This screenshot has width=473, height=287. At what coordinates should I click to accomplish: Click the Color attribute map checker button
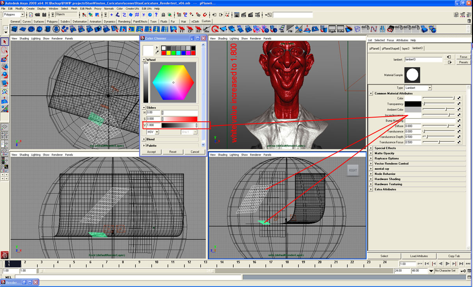[459, 98]
